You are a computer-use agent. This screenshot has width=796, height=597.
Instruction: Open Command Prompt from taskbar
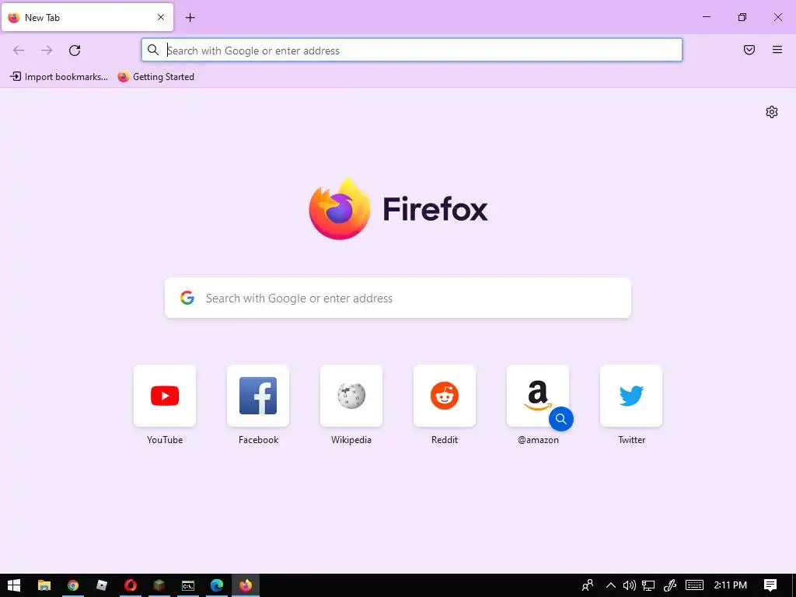[x=188, y=585]
